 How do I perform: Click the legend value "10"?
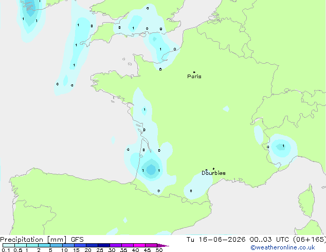click(64, 250)
